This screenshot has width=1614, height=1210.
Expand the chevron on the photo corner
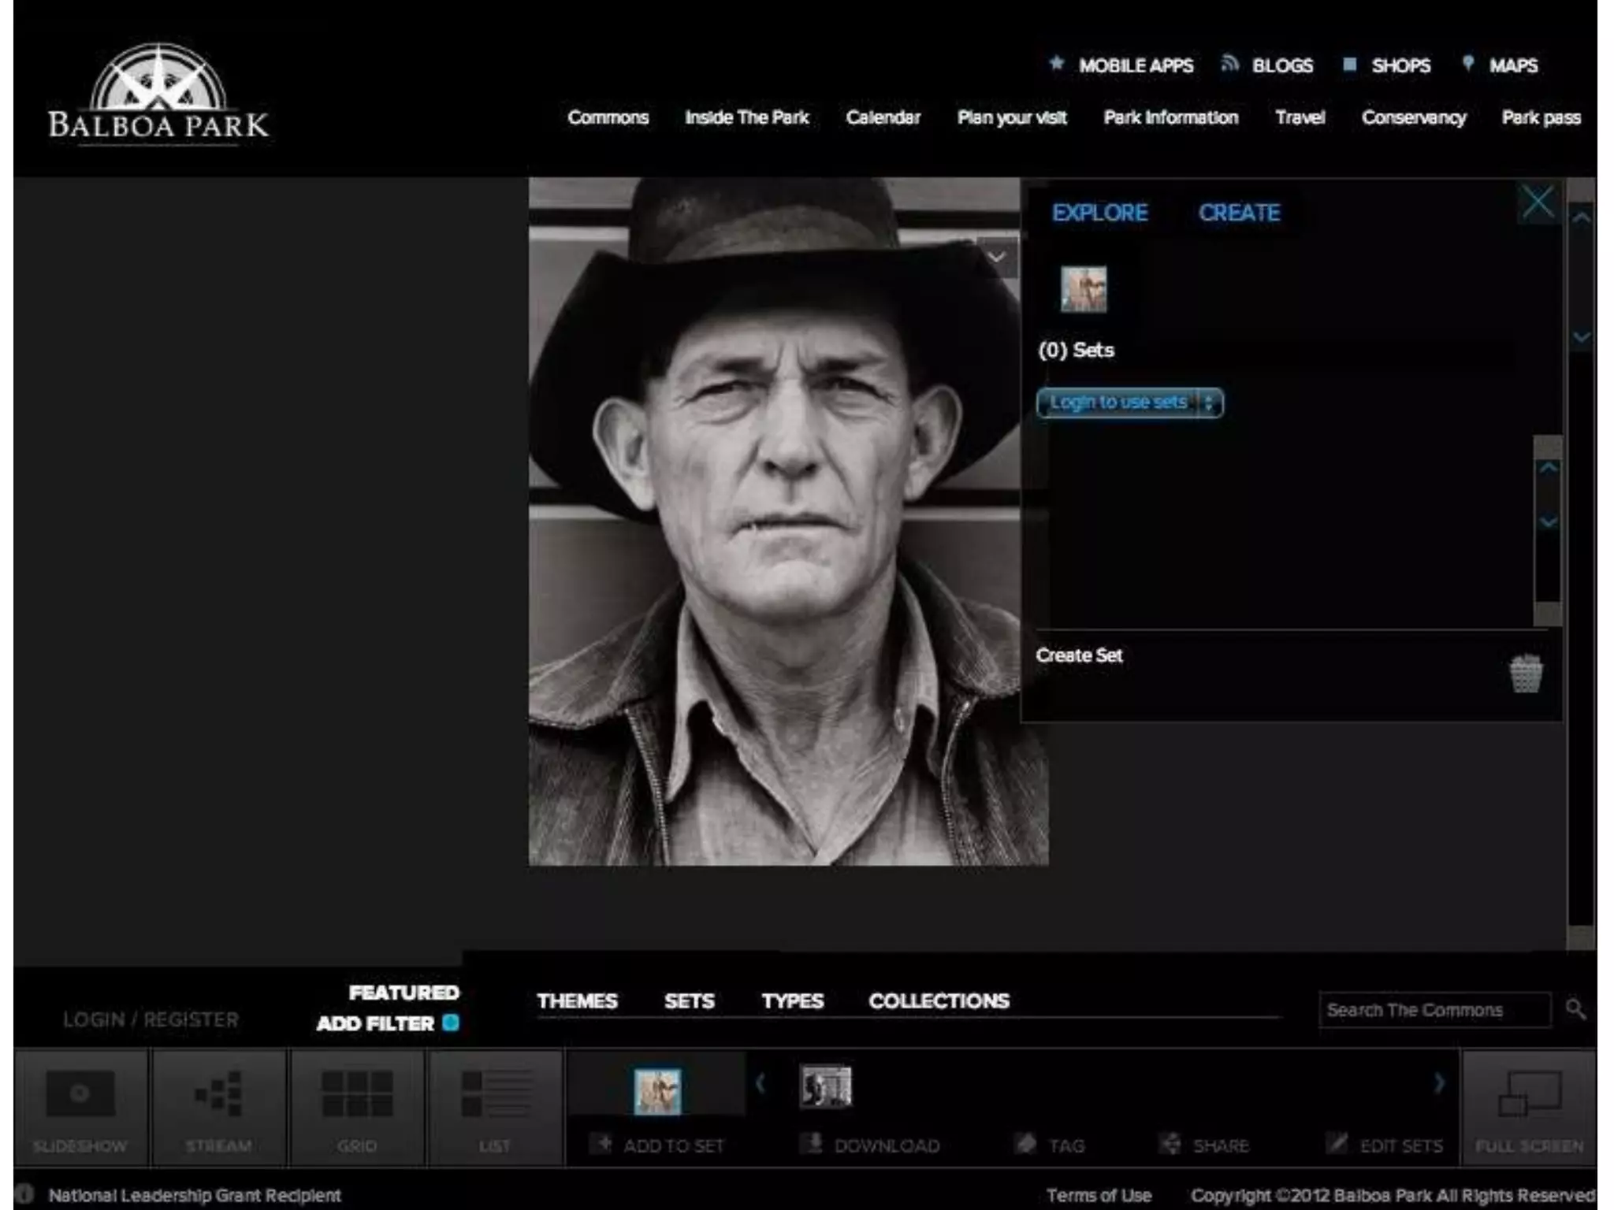click(996, 258)
